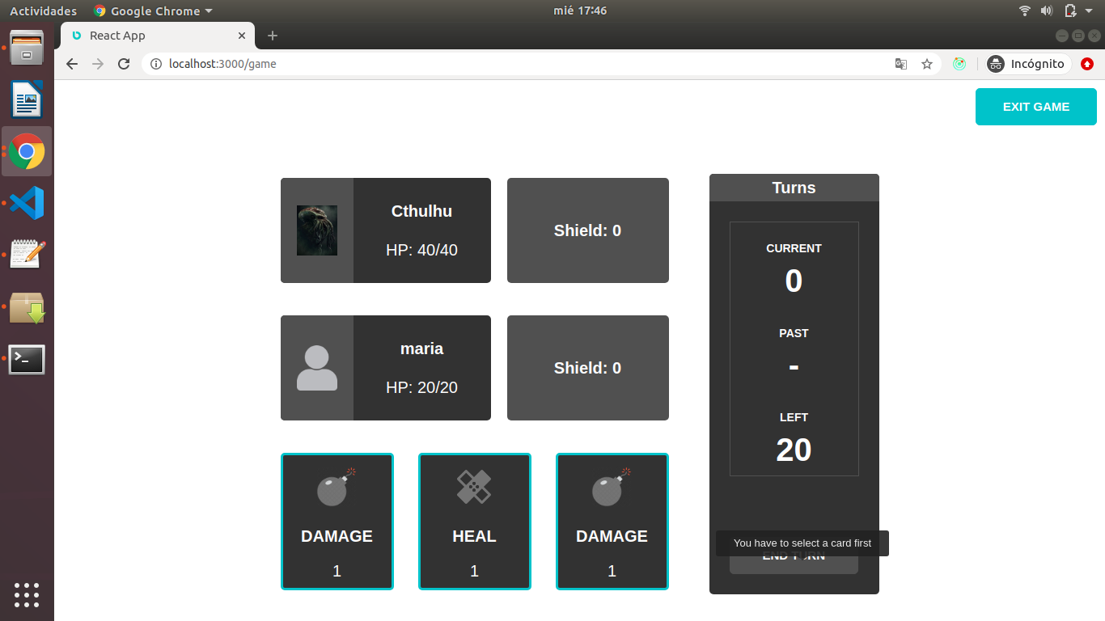
Task: Click Cthulhu monster portrait thumbnail
Action: (317, 230)
